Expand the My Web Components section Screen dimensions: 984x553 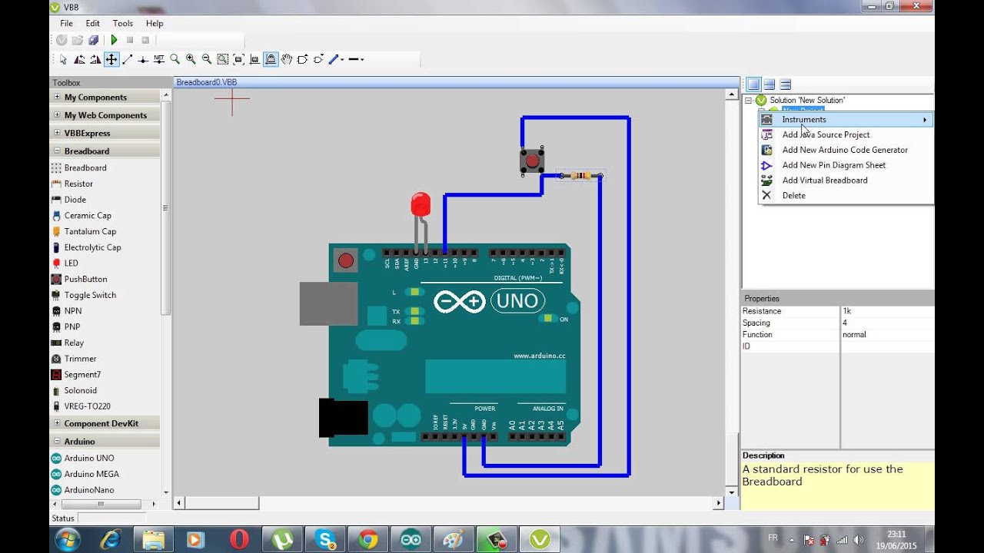[x=57, y=115]
